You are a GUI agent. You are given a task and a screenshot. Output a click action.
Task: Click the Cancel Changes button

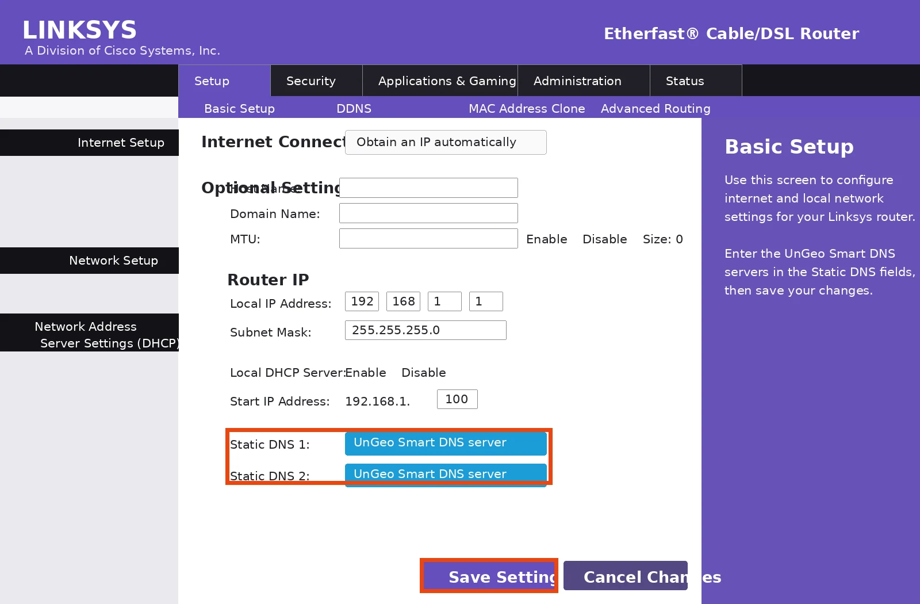coord(626,576)
